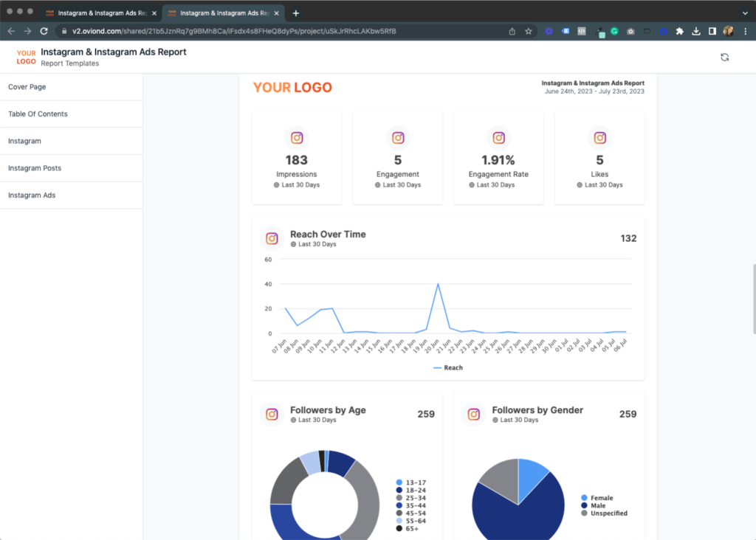Image resolution: width=756 pixels, height=540 pixels.
Task: Go back using the browser back arrow
Action: (11, 31)
